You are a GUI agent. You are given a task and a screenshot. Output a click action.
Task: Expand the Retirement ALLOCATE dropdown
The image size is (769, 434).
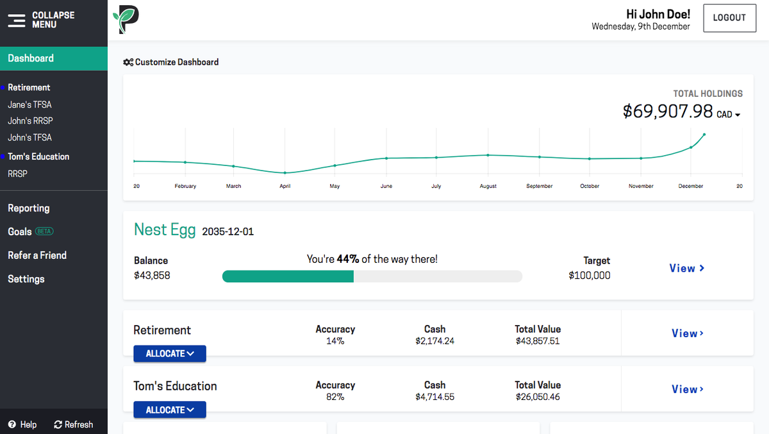[x=170, y=354]
